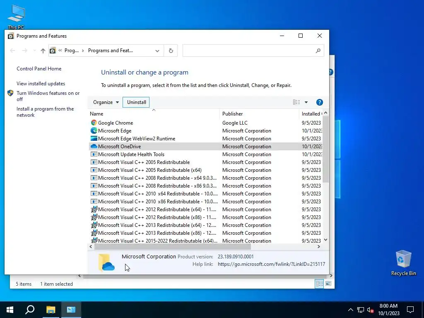Open the More view options arrow
424x318 pixels.
coord(306,102)
